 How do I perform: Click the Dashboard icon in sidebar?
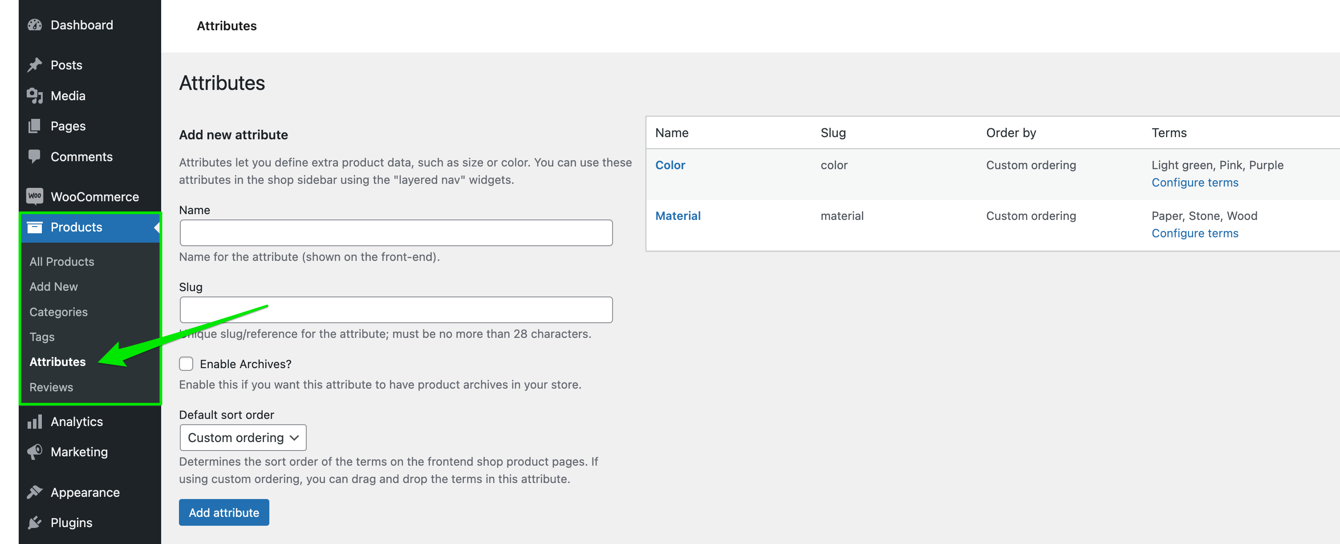click(35, 23)
